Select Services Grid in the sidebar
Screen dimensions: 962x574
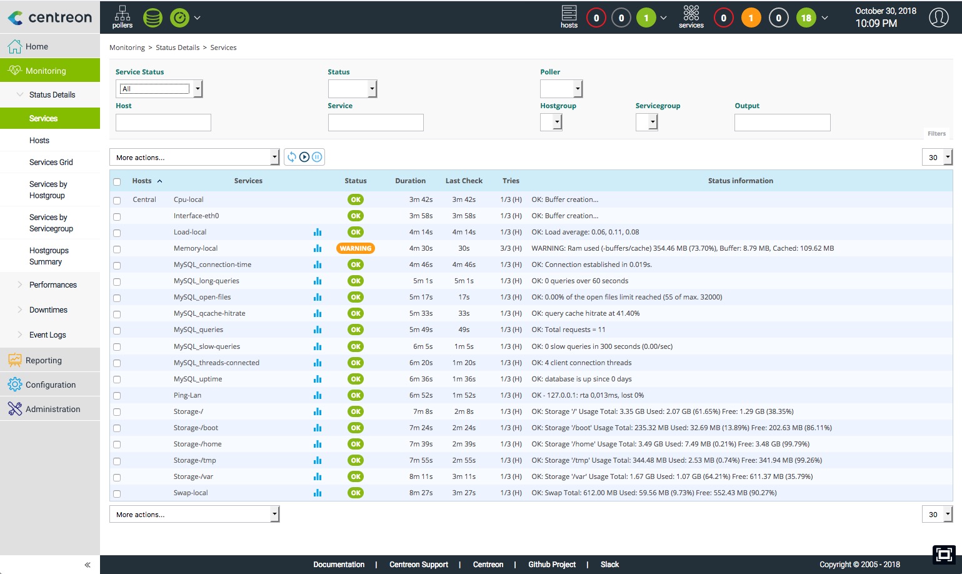(x=51, y=162)
